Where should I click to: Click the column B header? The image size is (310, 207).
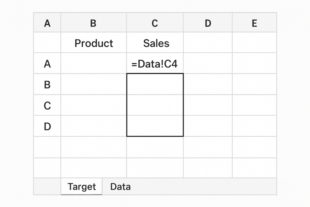(94, 22)
